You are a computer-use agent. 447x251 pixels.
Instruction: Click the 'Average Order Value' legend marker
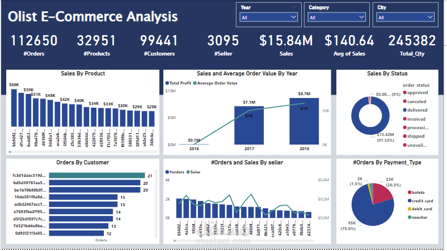(x=195, y=83)
